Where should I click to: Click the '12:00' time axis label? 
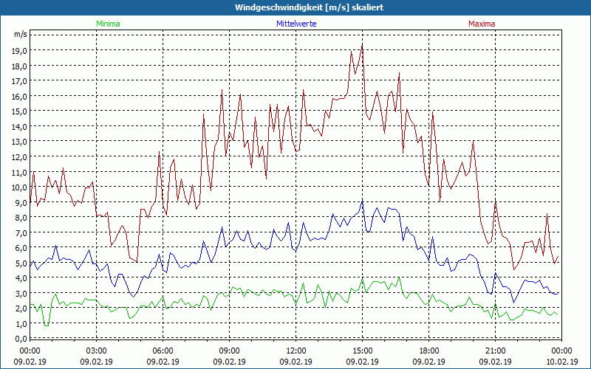coord(296,351)
